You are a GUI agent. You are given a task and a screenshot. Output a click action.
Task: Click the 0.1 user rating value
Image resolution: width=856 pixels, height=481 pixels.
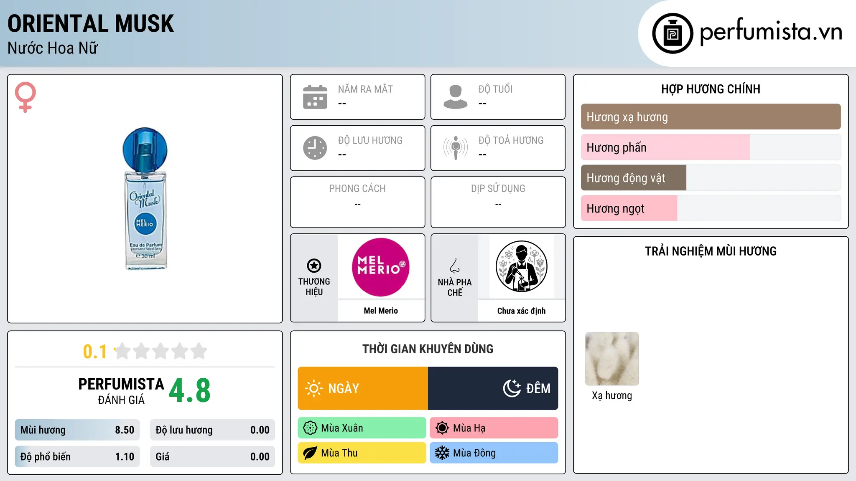pyautogui.click(x=95, y=352)
